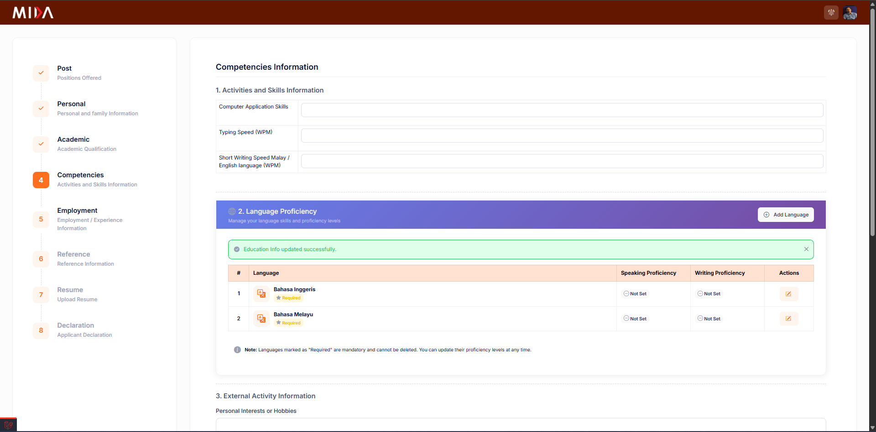Click the globe icon in Language Proficiency header

pos(232,211)
